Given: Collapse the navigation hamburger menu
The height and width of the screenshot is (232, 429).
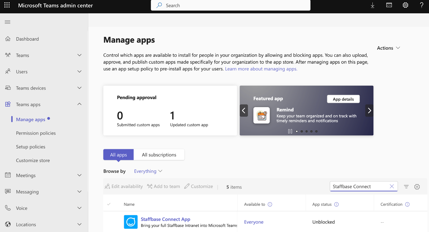Looking at the screenshot, I should point(8,22).
